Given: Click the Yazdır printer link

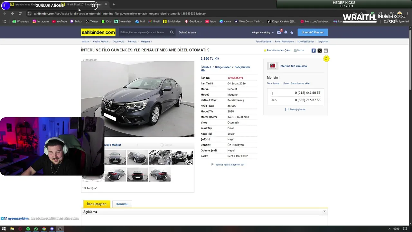Looking at the screenshot, I should point(299,50).
